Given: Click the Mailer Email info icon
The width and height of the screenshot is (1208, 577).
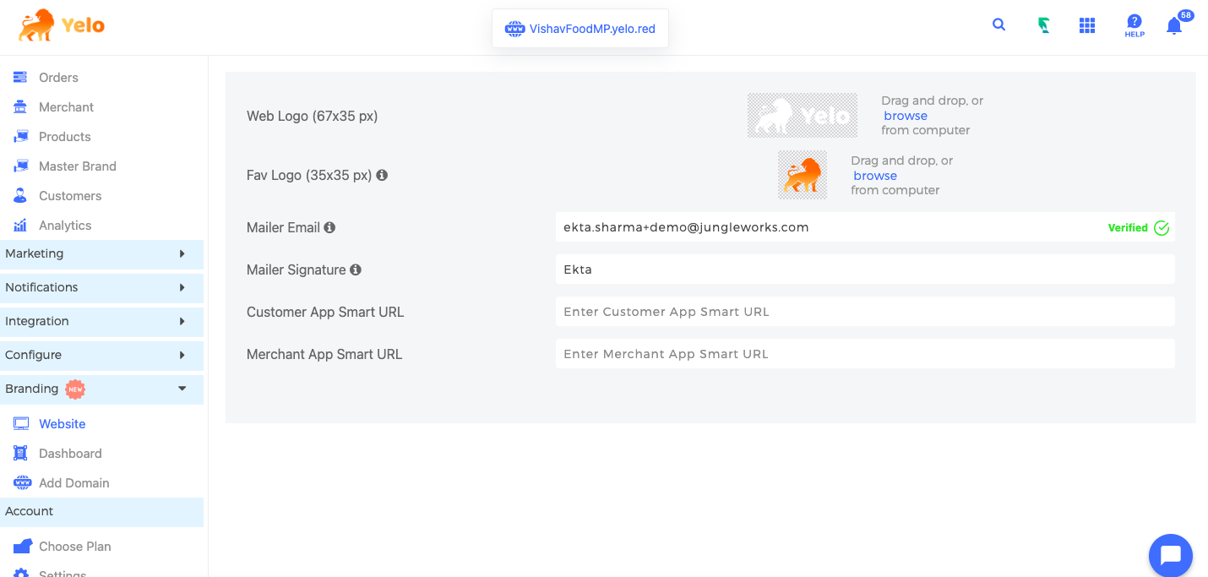Looking at the screenshot, I should click(x=329, y=227).
